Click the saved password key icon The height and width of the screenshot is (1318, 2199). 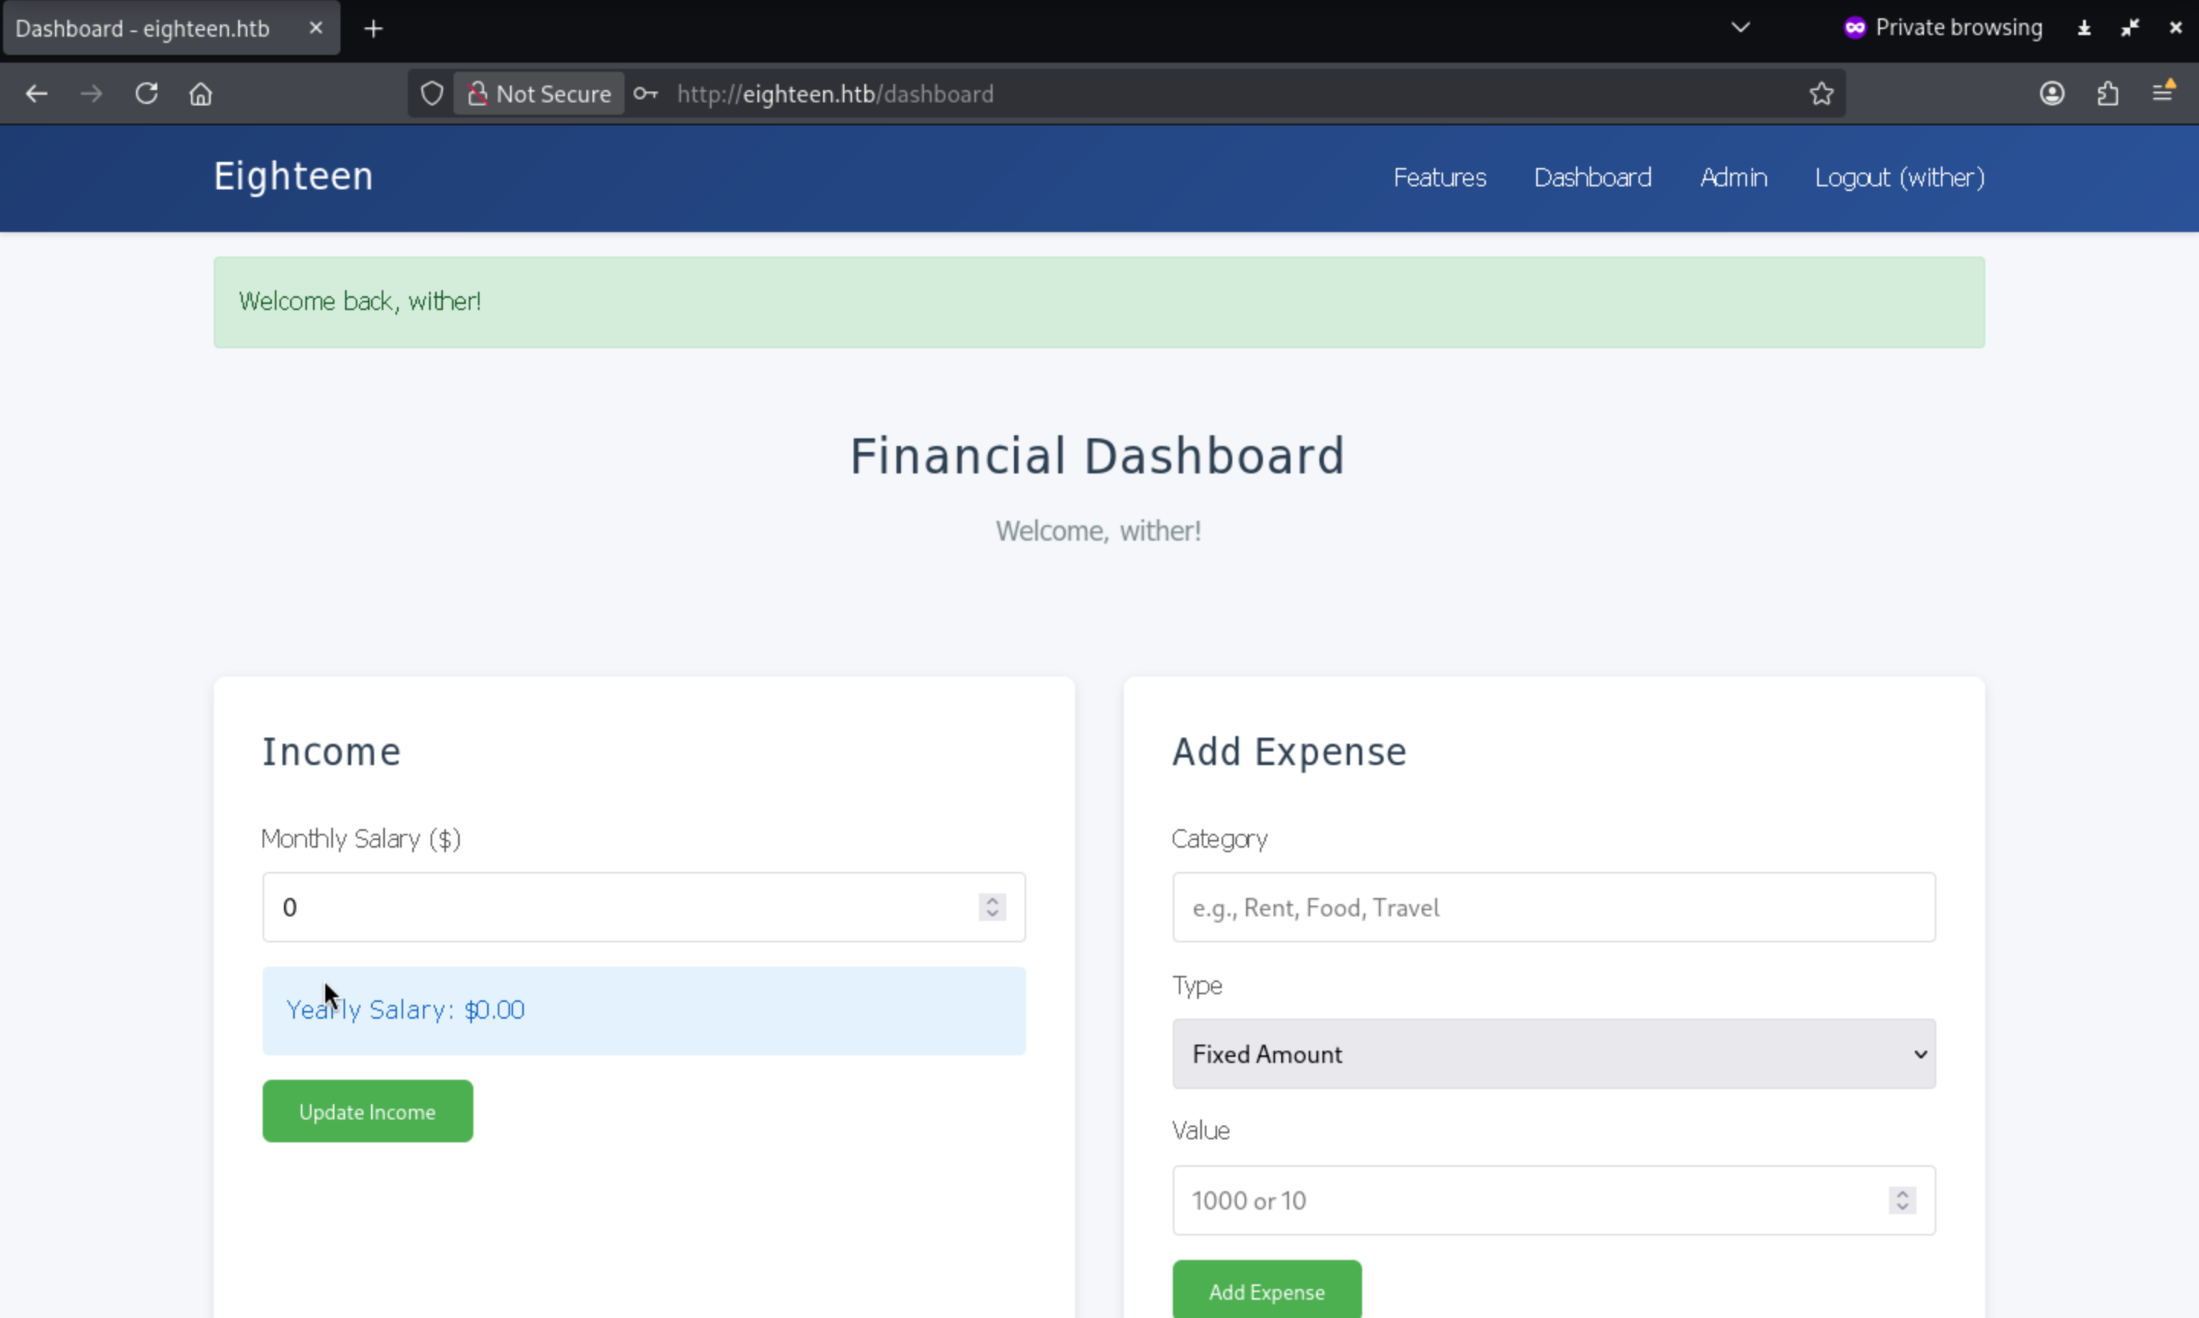(645, 93)
